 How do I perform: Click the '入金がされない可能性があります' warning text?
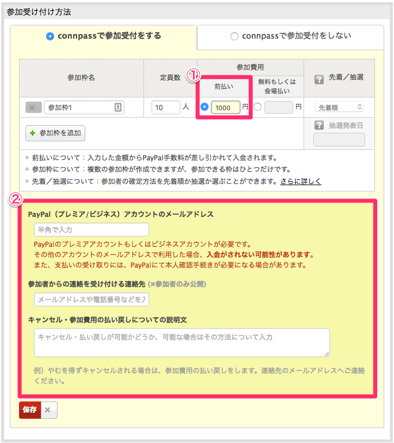click(260, 254)
